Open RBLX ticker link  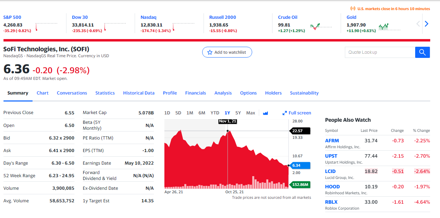[x=332, y=202]
